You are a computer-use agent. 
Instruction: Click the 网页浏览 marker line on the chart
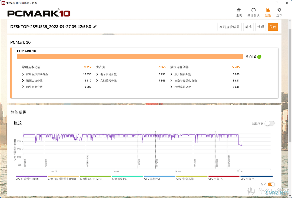coord(44,150)
